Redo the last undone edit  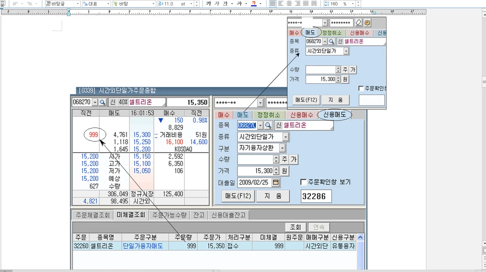pyautogui.click(x=29, y=4)
